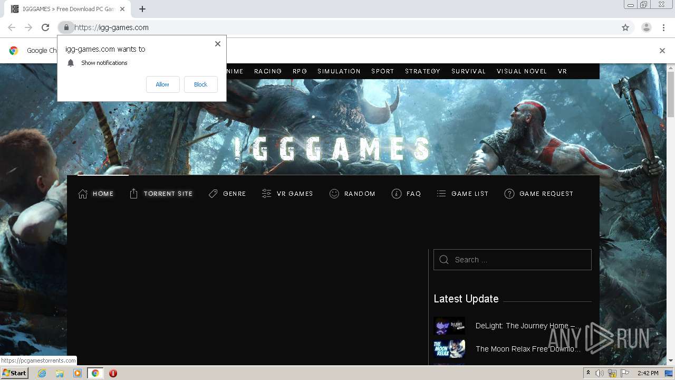The image size is (675, 380).
Task: Allow notifications from igg-games.com
Action: pos(162,84)
